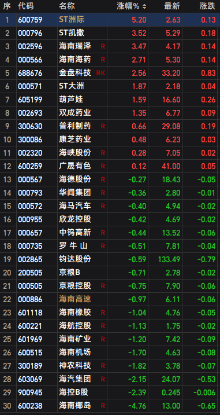The height and width of the screenshot is (415, 220).
Task: Select the 代码 column header
Action: tap(26, 6)
